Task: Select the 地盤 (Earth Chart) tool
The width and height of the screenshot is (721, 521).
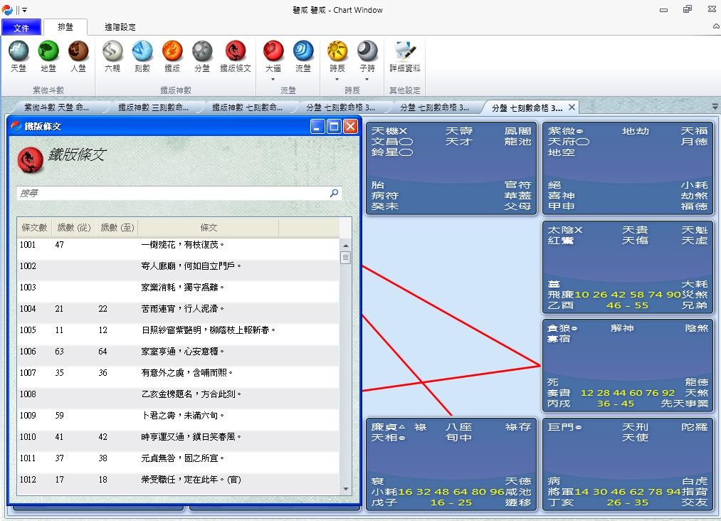Action: 48,57
